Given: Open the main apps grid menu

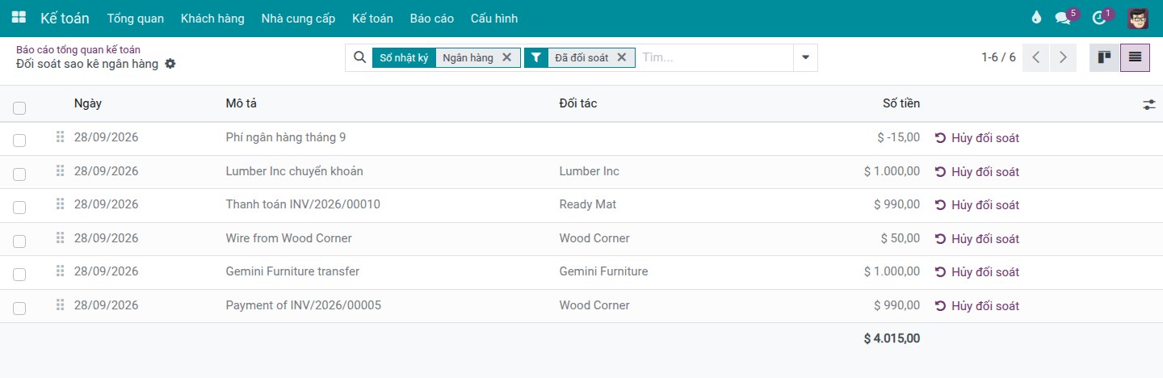Looking at the screenshot, I should coord(19,18).
